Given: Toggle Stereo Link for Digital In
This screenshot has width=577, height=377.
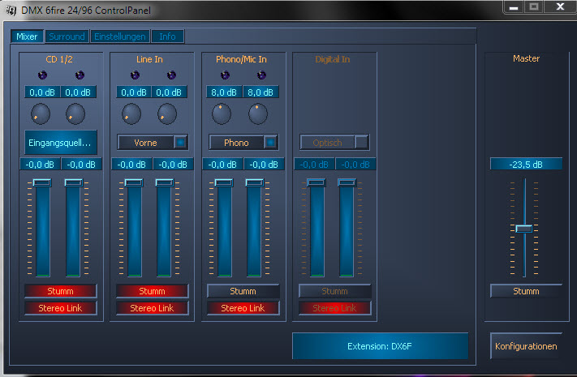Looking at the screenshot, I should click(x=334, y=308).
